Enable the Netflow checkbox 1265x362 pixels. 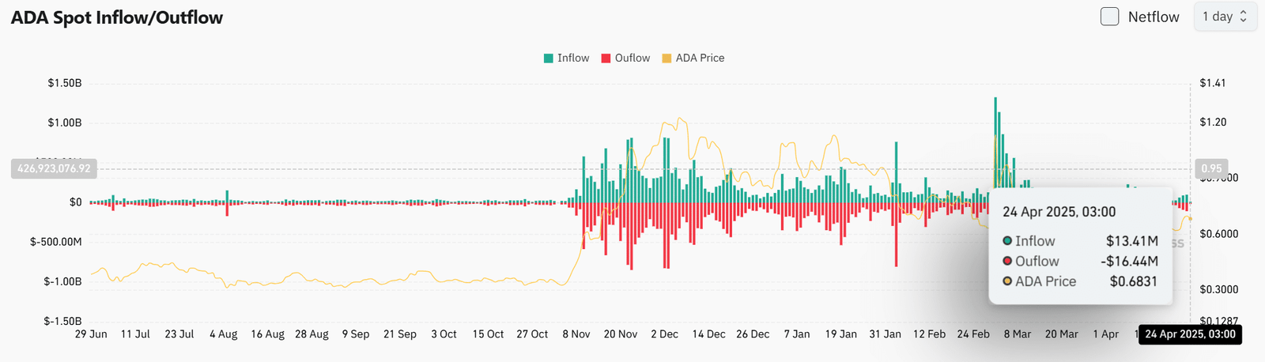[x=1110, y=17]
